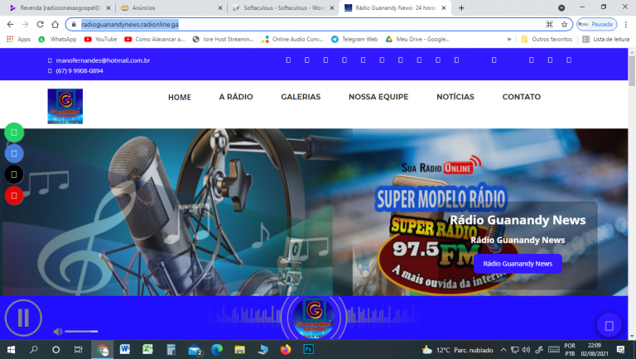Open the Online Audio Converter bookmark
Screen dimensions: 636x359
click(x=292, y=40)
